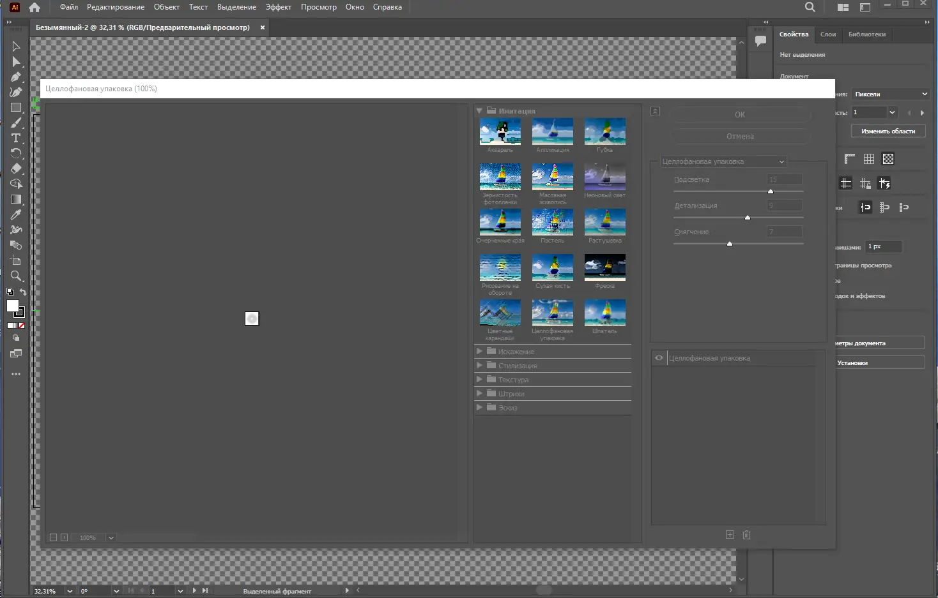Open the Файл menu
The width and height of the screenshot is (938, 598).
coord(69,7)
